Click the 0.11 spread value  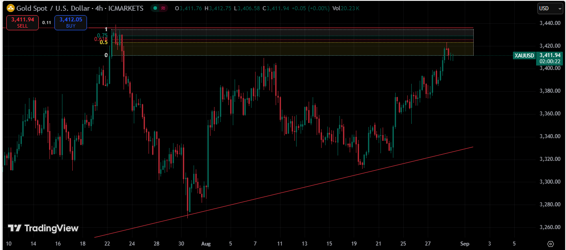pyautogui.click(x=46, y=22)
